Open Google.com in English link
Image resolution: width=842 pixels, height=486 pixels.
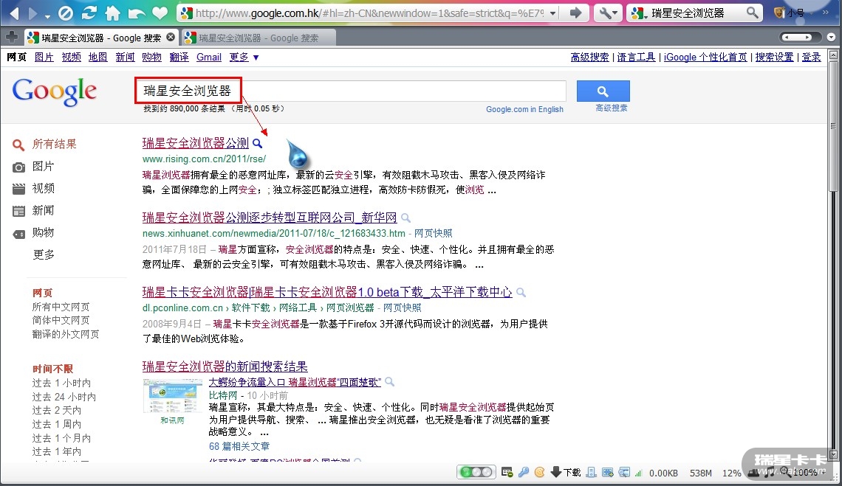[524, 109]
